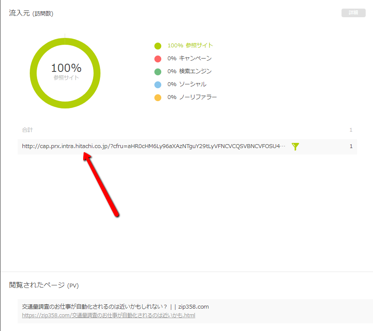Screen dimensions: 373x331
Task: Select the orange ノーリファラー legend dot
Action: (x=158, y=98)
